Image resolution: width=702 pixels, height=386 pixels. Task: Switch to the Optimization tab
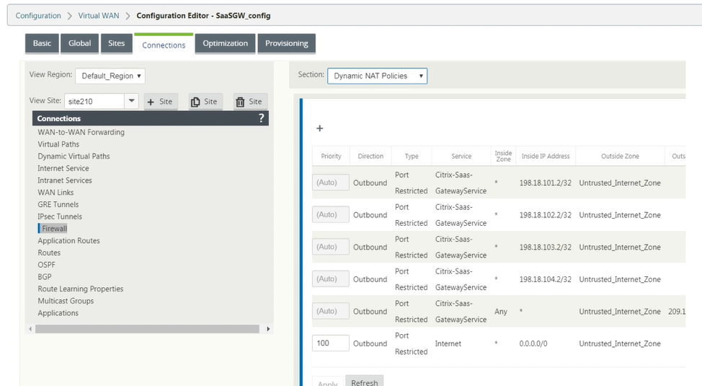[x=225, y=43]
